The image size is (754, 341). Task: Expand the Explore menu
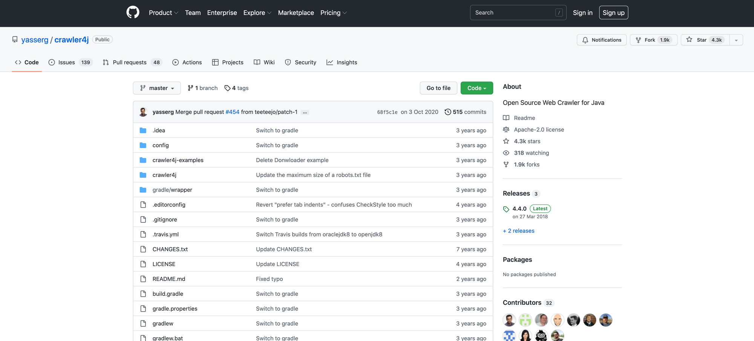(x=257, y=13)
